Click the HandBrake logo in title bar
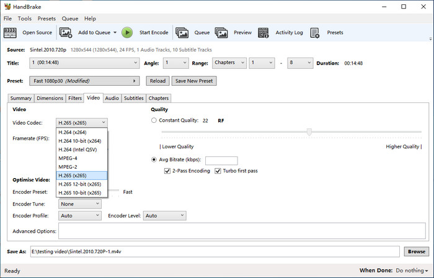The height and width of the screenshot is (278, 434). pyautogui.click(x=7, y=6)
